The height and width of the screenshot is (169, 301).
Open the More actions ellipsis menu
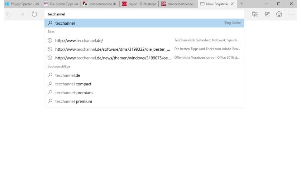pos(291,14)
